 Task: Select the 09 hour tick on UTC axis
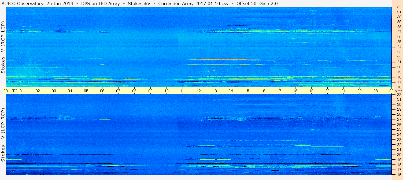pos(150,91)
